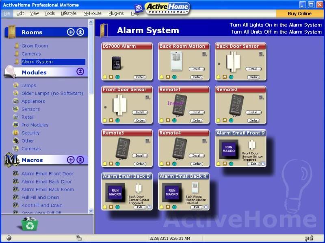Select the Root Fill and Drain macro
Screen dimensions: 325x243
click(x=42, y=205)
